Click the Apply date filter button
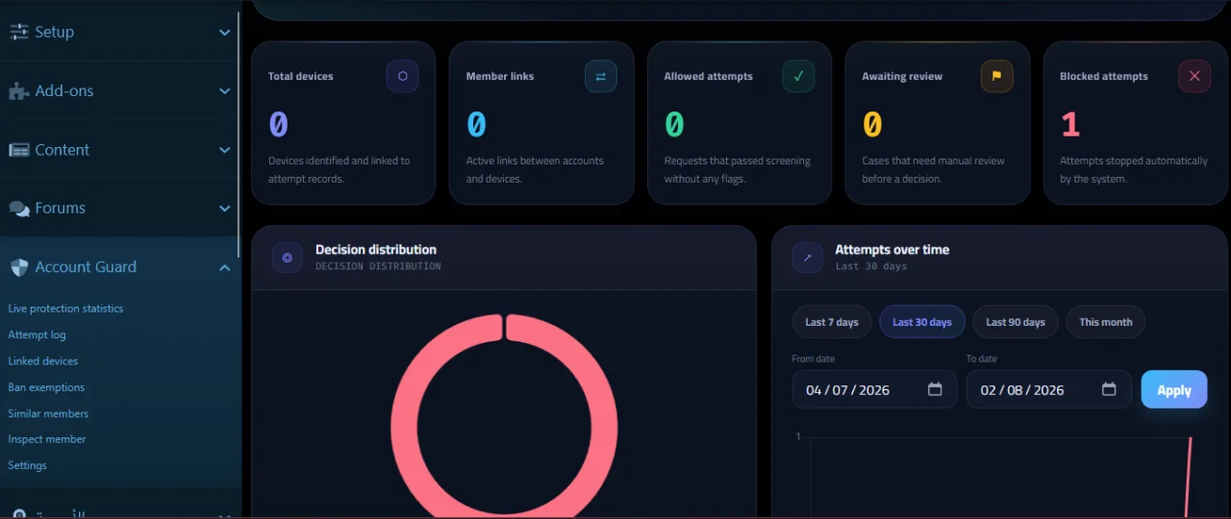Image resolution: width=1231 pixels, height=519 pixels. [1174, 389]
